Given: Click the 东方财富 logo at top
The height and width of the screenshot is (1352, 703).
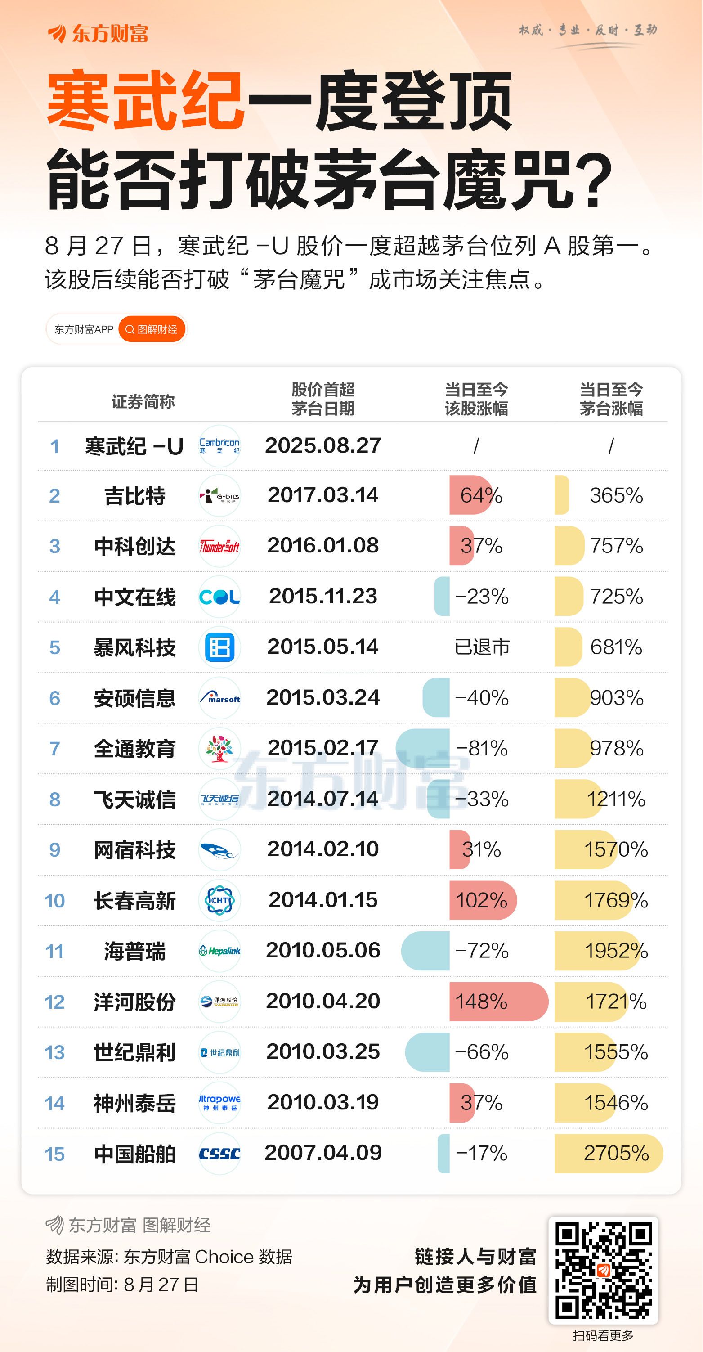Looking at the screenshot, I should pos(98,34).
